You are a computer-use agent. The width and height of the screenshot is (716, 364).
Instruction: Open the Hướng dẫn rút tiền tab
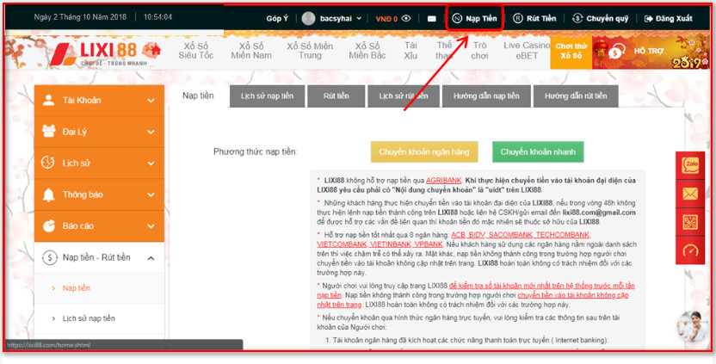[576, 96]
